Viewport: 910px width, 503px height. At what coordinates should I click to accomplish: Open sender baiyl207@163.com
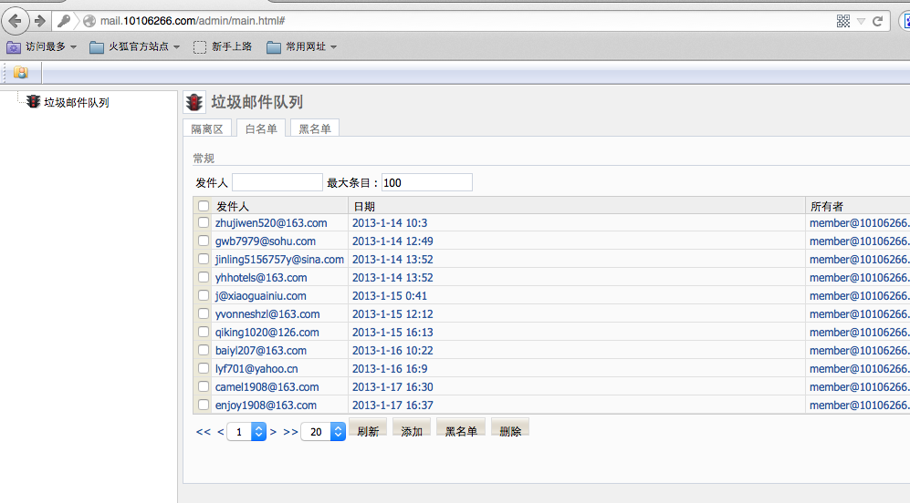point(260,351)
